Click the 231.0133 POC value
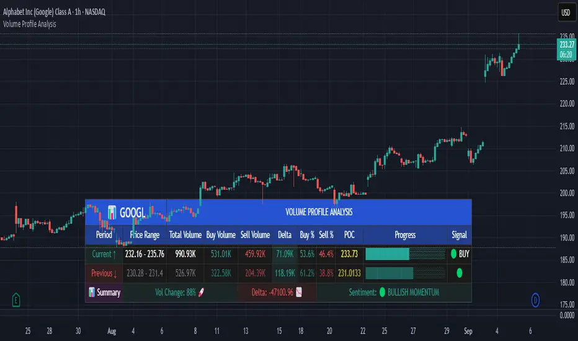 click(x=349, y=273)
